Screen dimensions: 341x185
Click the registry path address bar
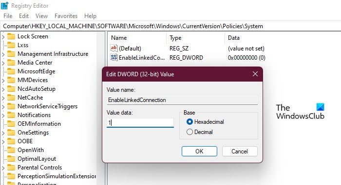[x=170, y=26]
